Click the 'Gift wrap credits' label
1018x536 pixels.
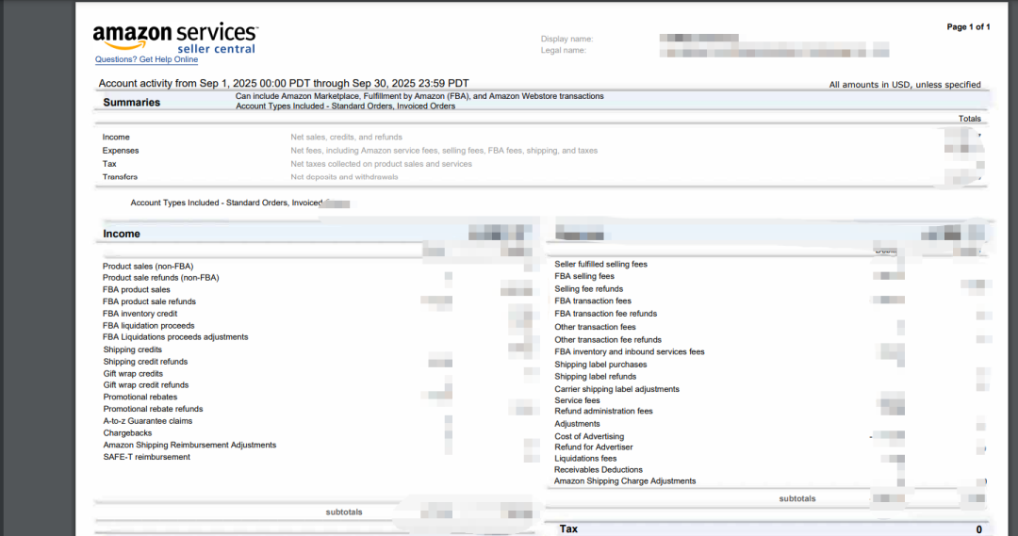[x=133, y=374]
